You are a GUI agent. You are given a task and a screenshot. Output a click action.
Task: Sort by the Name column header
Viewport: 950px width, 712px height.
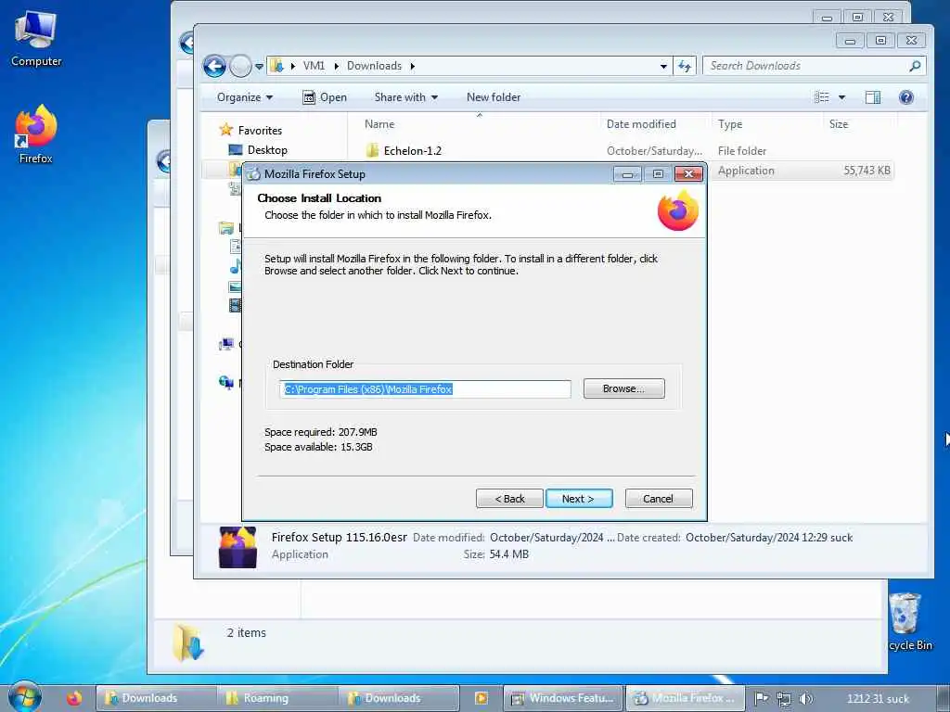coord(379,123)
